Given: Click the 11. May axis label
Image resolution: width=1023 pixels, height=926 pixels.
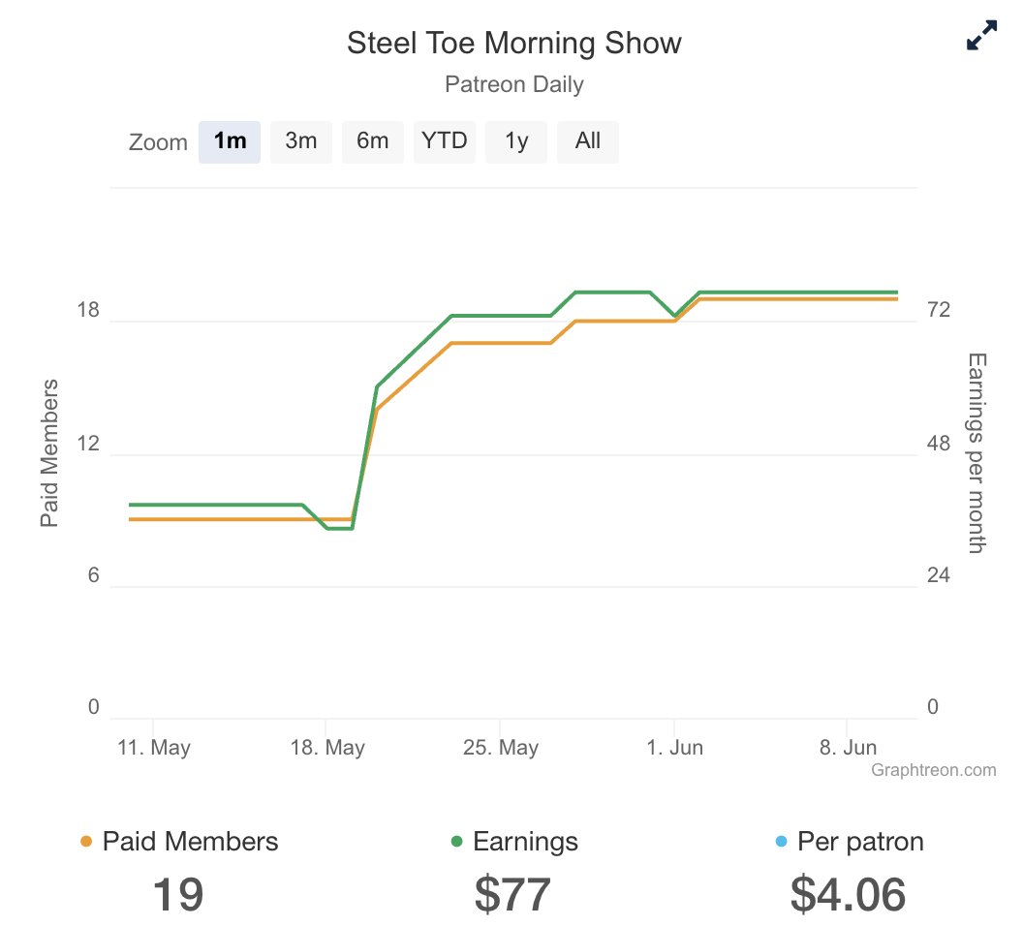Looking at the screenshot, I should coord(154,748).
